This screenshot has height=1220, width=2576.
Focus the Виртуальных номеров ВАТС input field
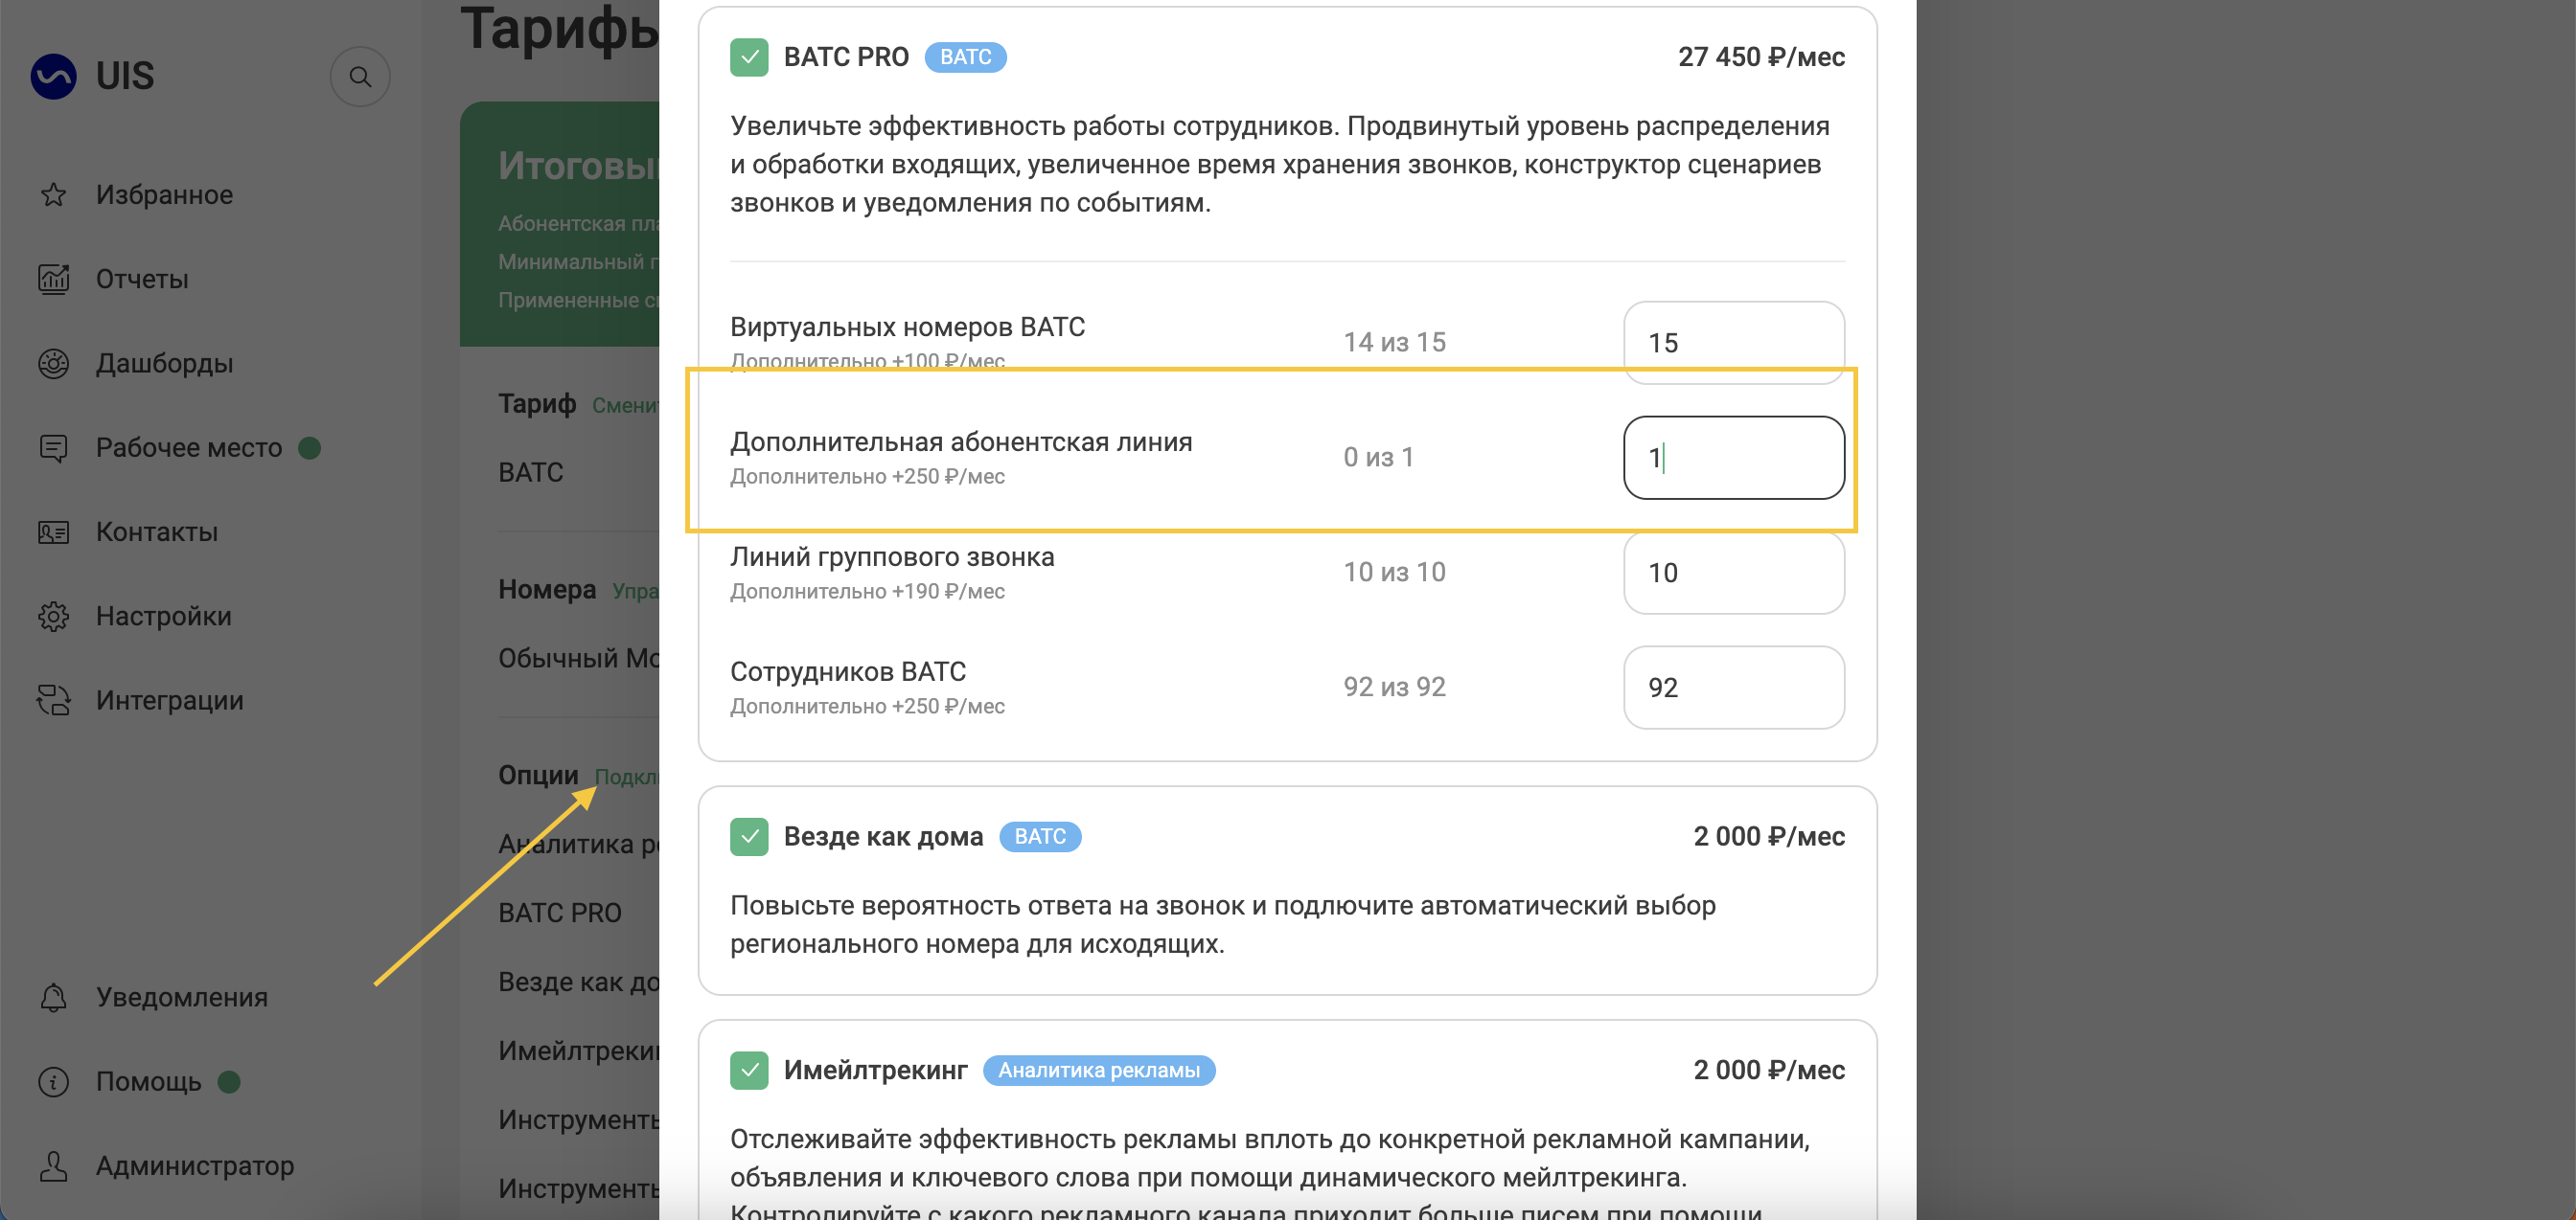pyautogui.click(x=1733, y=343)
